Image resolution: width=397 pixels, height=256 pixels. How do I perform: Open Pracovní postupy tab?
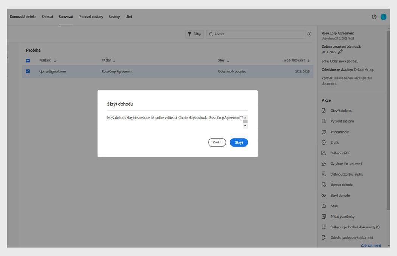91,17
